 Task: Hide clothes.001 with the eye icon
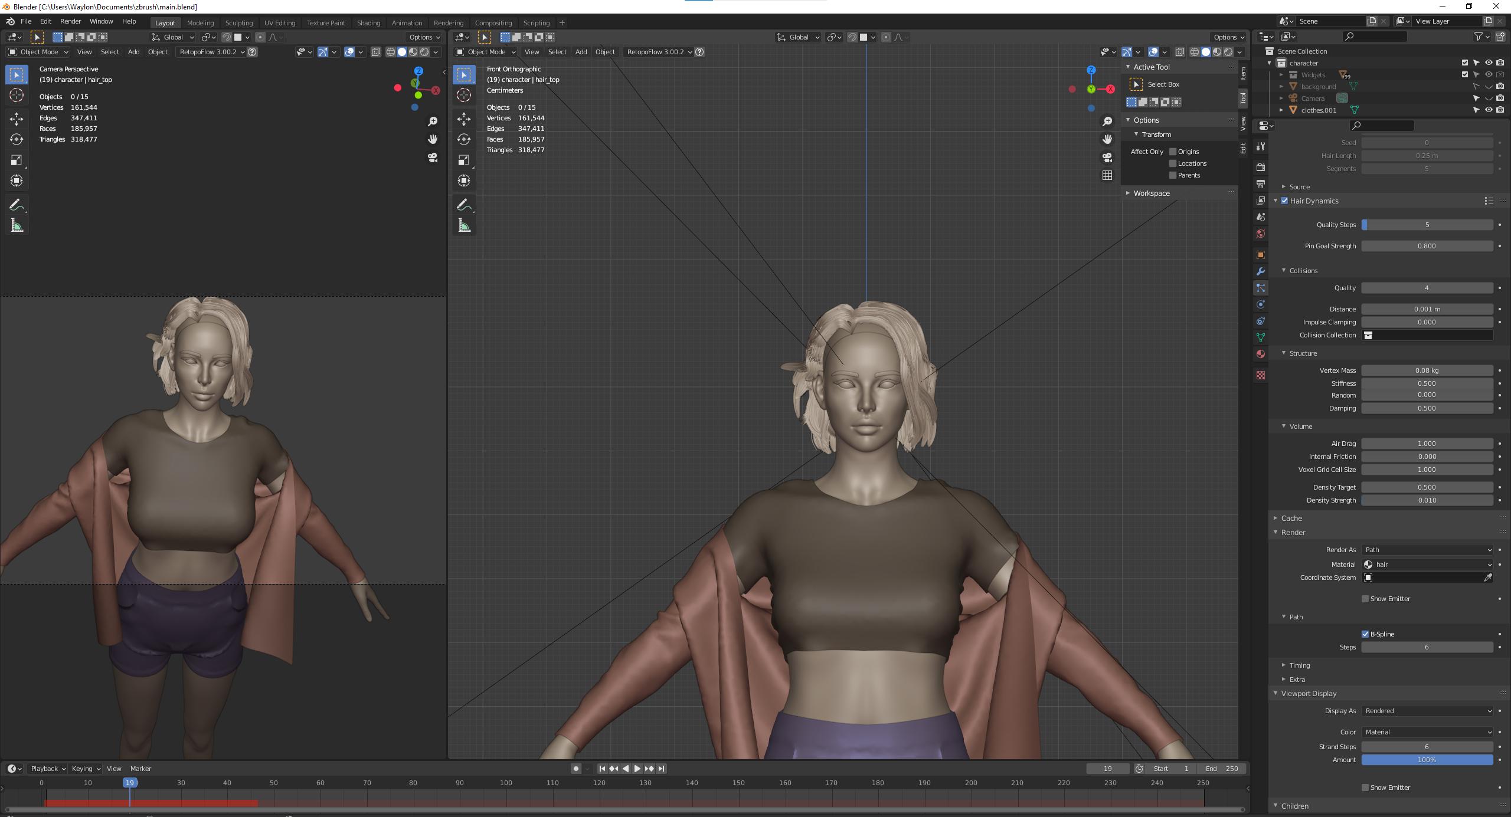(1489, 110)
